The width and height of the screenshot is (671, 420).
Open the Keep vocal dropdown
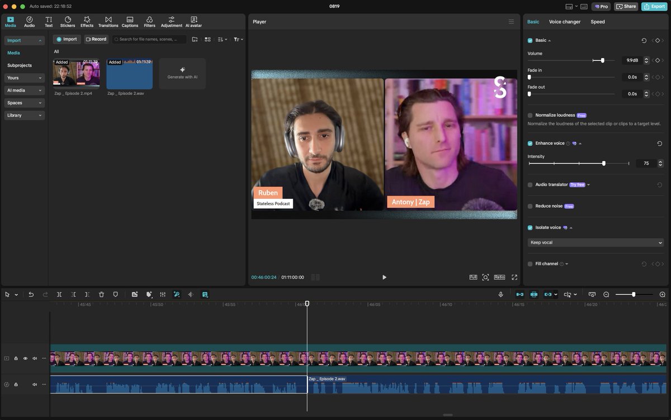click(595, 242)
